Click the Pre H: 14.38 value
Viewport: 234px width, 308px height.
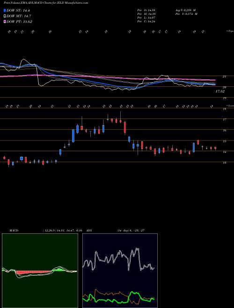click(146, 14)
